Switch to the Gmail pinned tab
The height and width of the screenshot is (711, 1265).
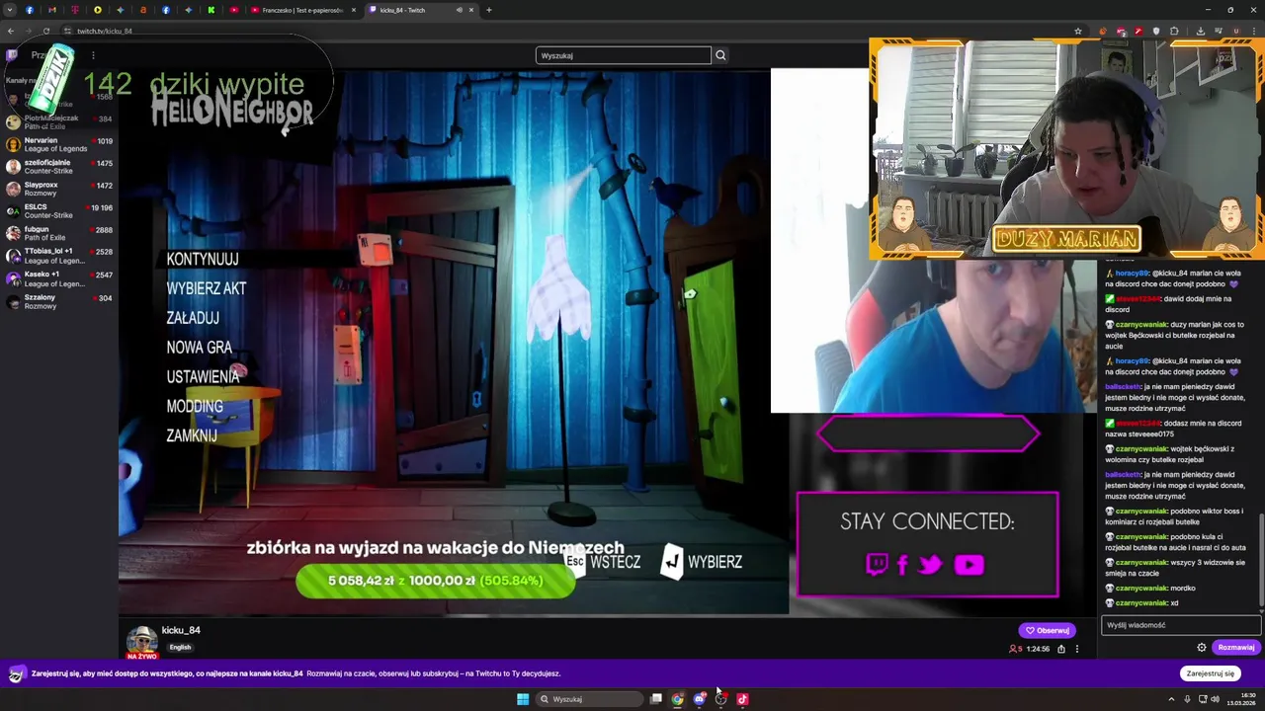tap(52, 10)
